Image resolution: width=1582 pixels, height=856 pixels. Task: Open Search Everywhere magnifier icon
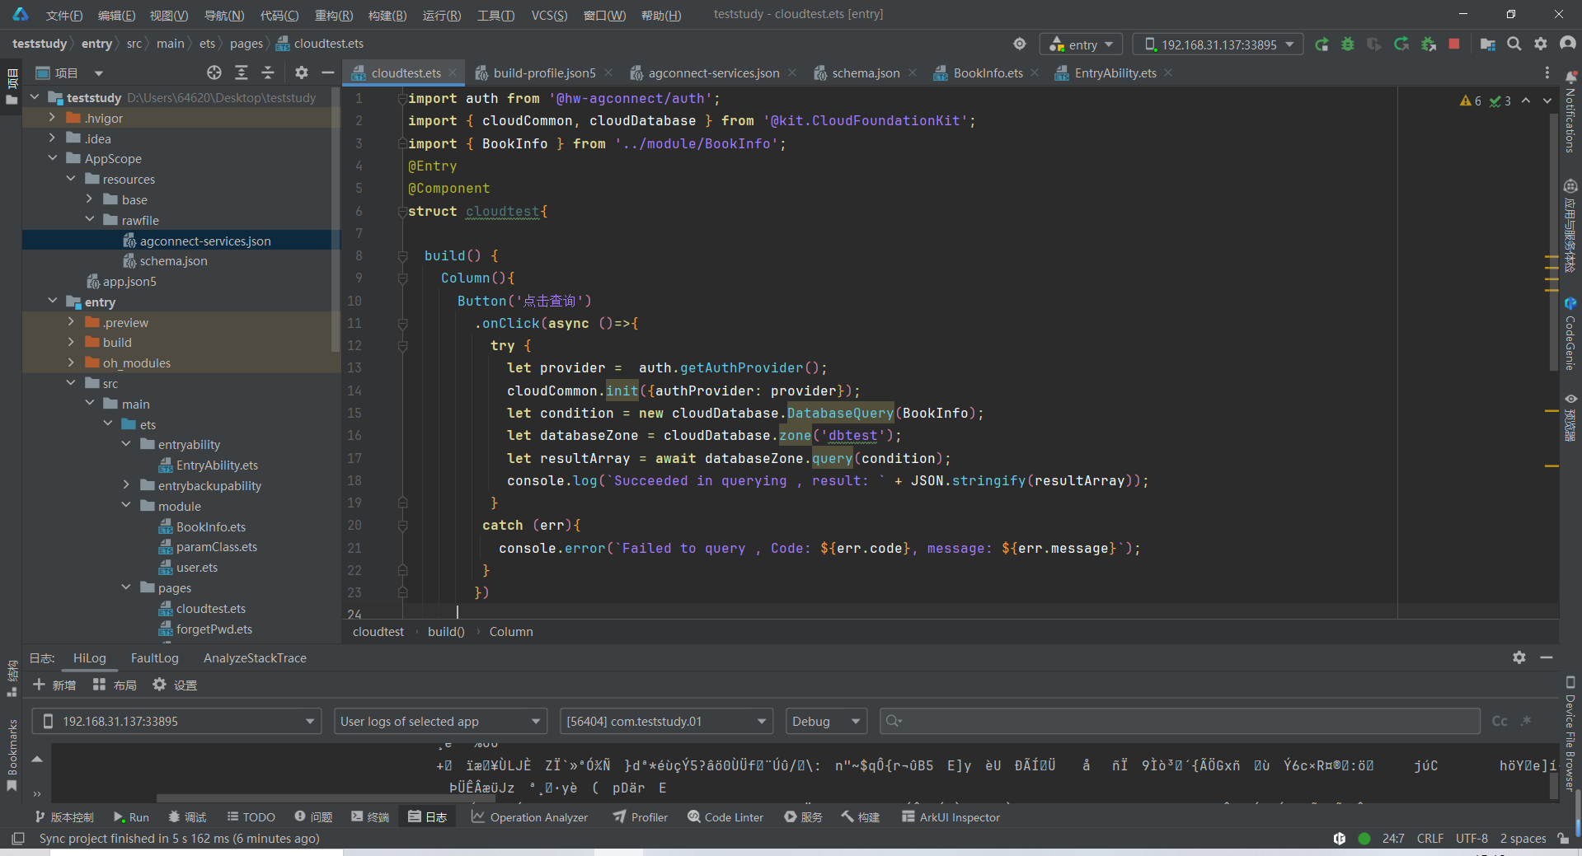[1514, 44]
